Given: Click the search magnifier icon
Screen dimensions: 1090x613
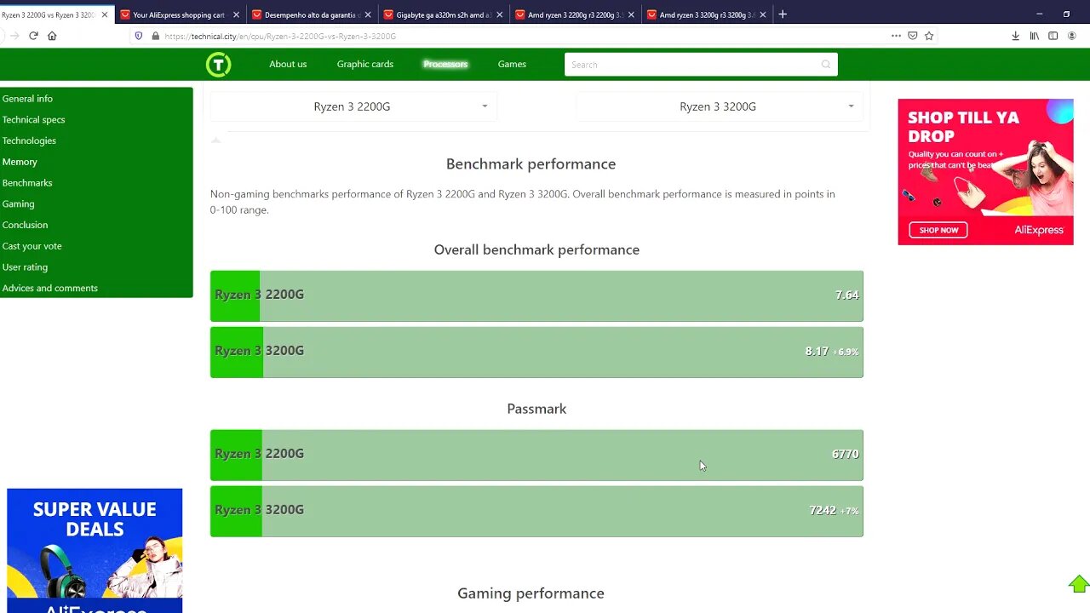Looking at the screenshot, I should [825, 65].
